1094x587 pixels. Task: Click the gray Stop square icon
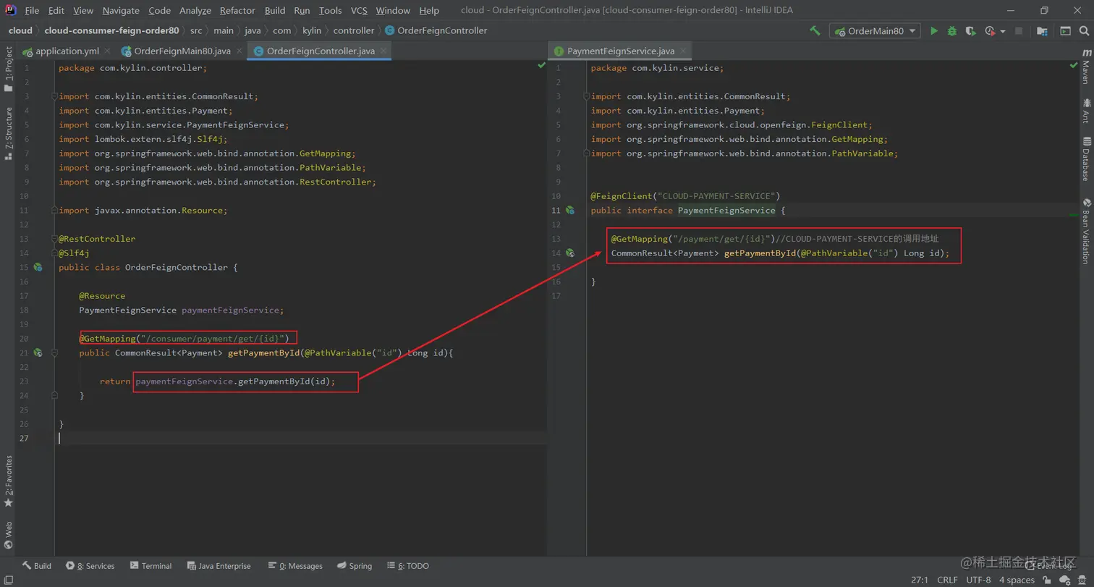click(x=1019, y=31)
